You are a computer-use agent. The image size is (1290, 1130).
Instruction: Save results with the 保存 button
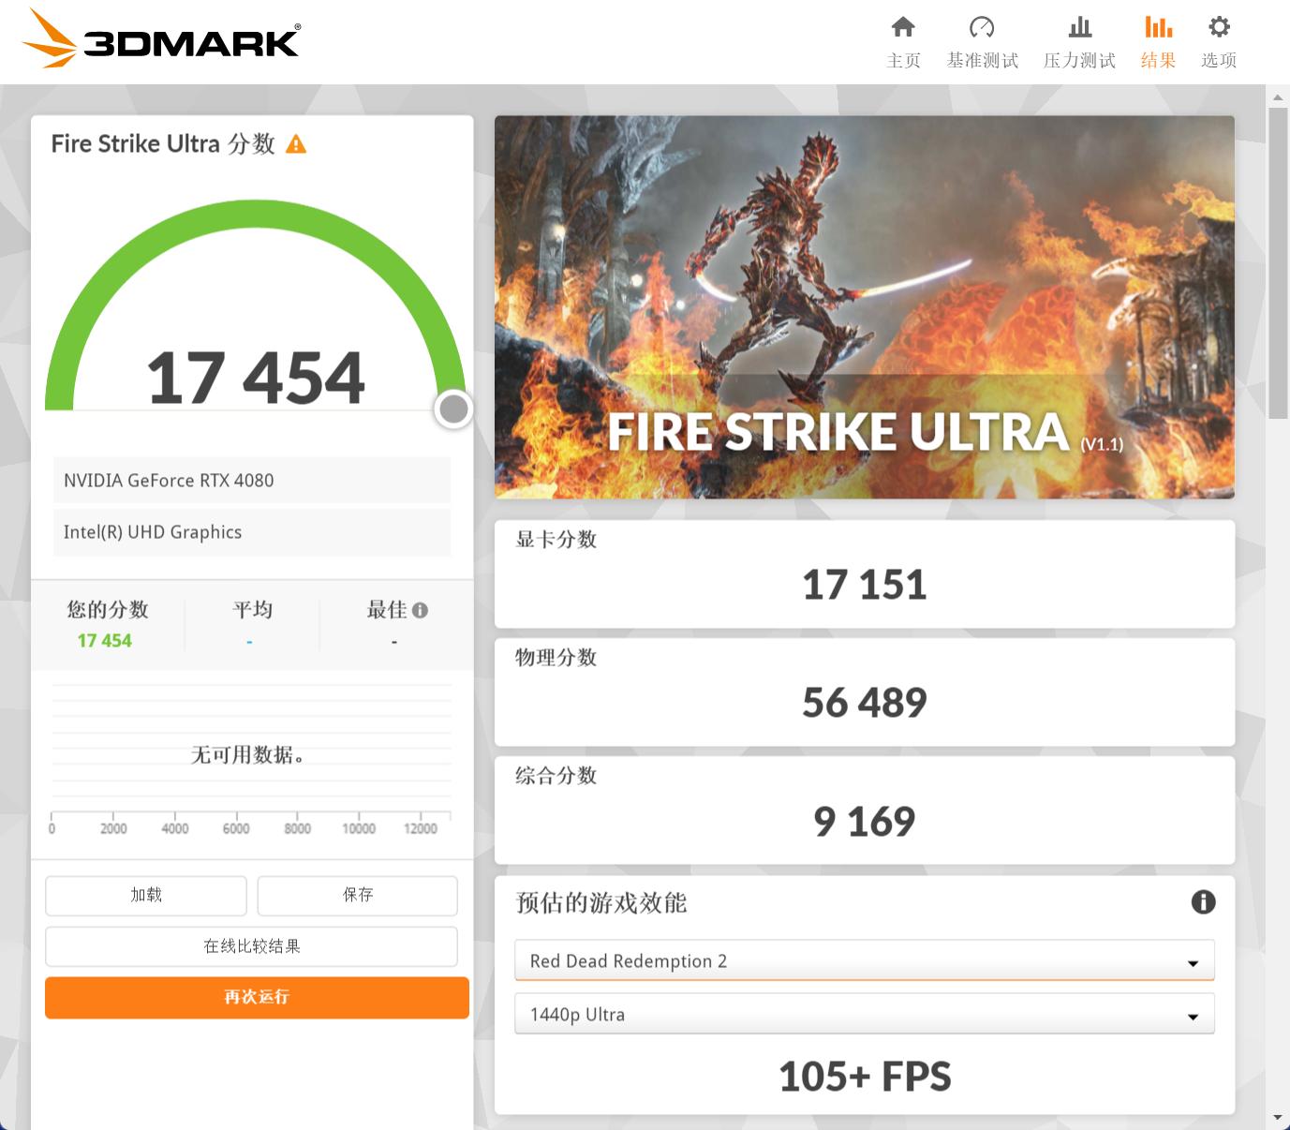pyautogui.click(x=357, y=895)
